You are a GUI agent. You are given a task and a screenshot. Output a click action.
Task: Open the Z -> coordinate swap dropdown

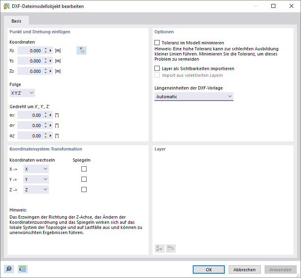(x=36, y=190)
